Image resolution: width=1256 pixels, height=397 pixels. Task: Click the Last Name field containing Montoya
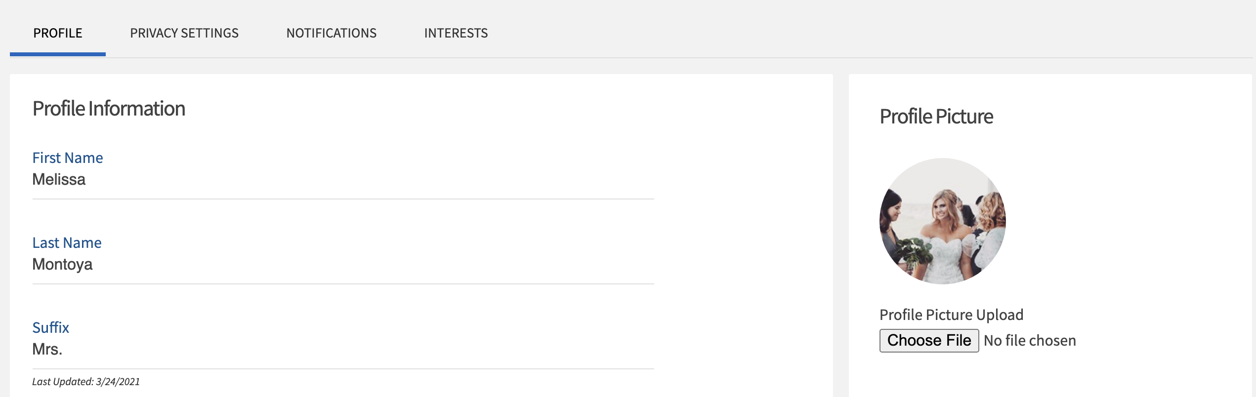(342, 265)
